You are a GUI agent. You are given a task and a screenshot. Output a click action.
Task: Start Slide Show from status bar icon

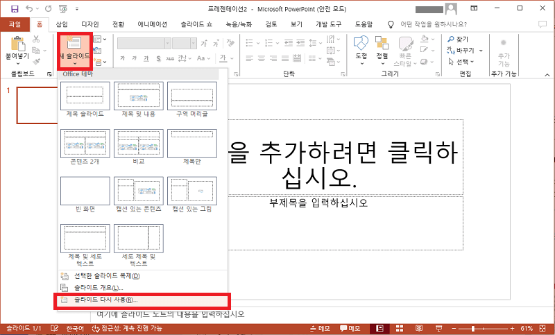click(x=438, y=328)
